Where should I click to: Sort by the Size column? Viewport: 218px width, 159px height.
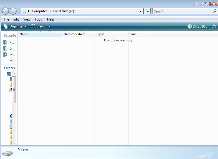point(140,34)
